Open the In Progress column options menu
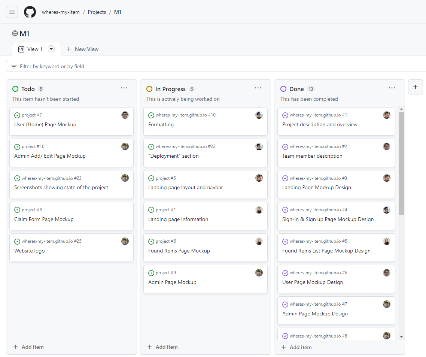 [258, 88]
